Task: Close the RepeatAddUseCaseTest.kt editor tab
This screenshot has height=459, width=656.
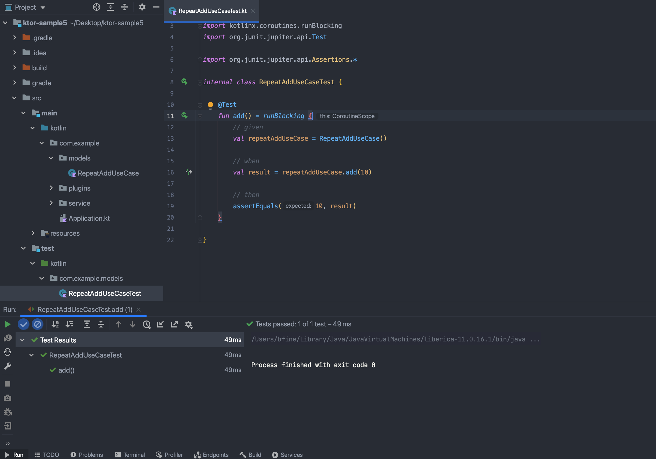Action: pos(253,11)
